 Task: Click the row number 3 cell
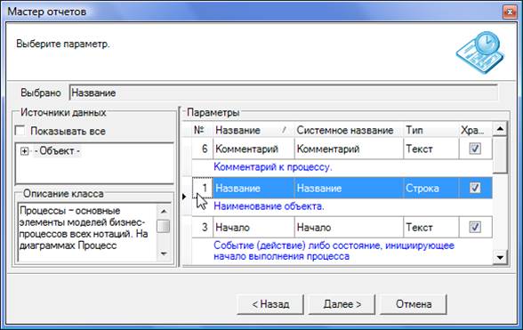tap(203, 228)
